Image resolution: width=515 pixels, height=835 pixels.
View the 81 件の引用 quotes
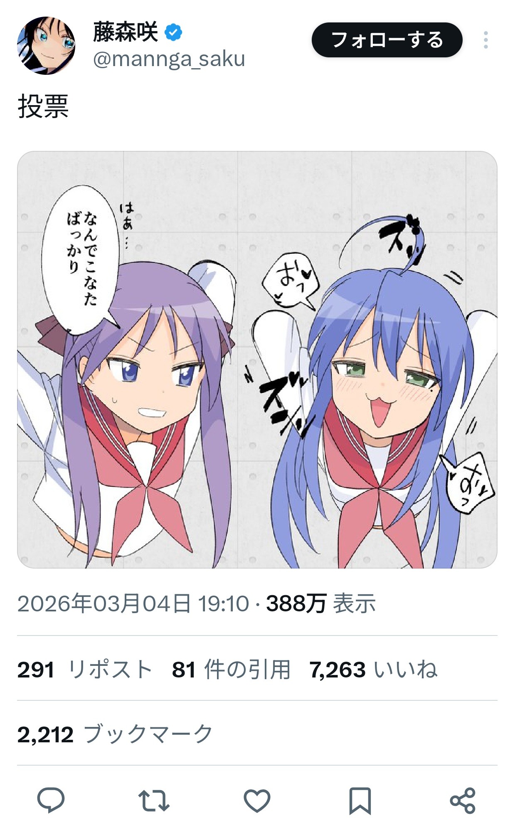pyautogui.click(x=231, y=670)
